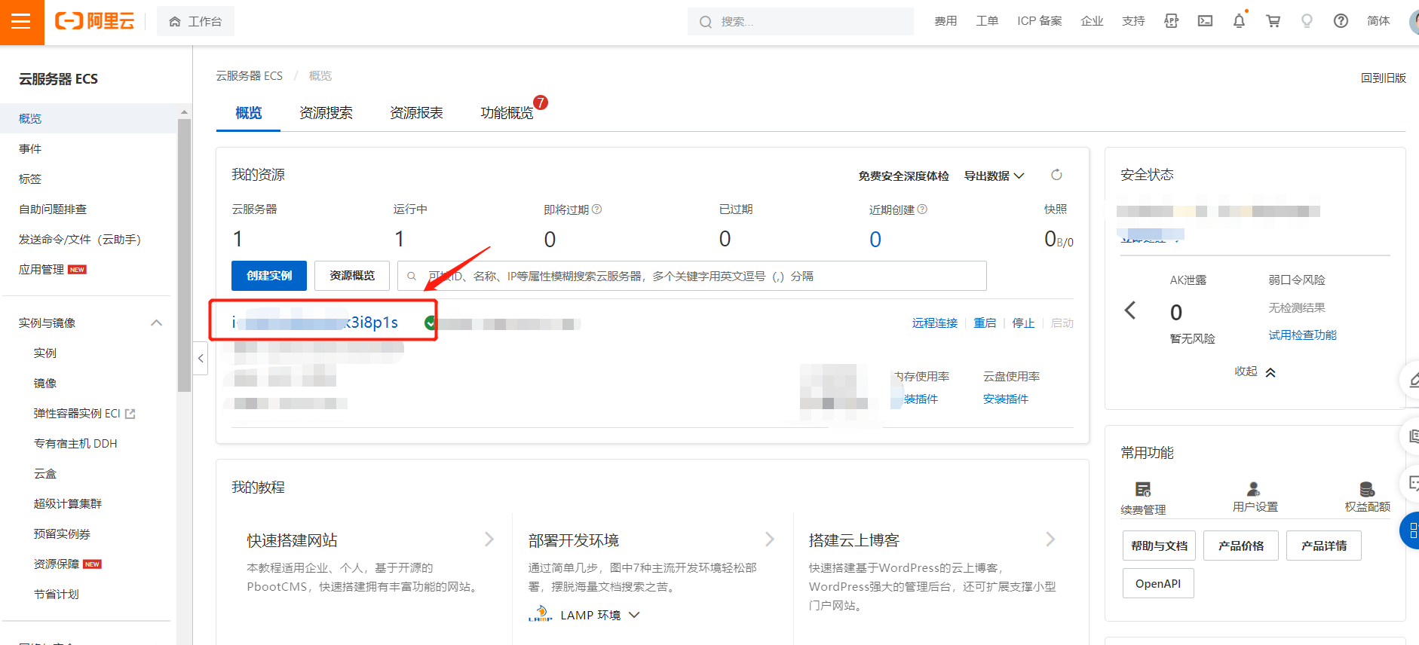Click the 产品价格 button
Screen dimensions: 1419x645
(x=1241, y=546)
